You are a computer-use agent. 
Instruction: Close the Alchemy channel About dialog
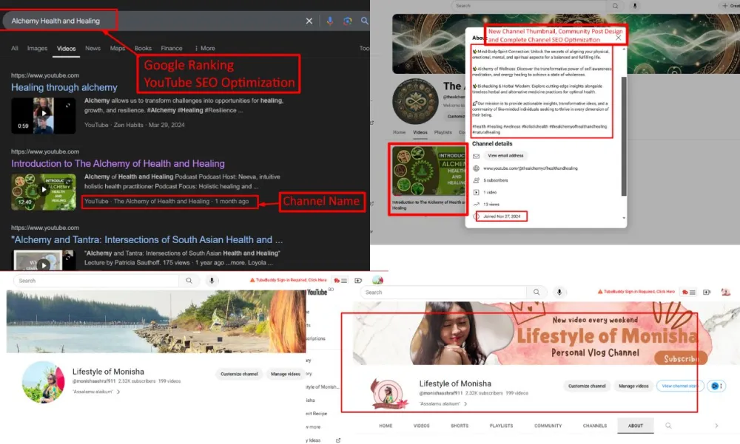(618, 38)
